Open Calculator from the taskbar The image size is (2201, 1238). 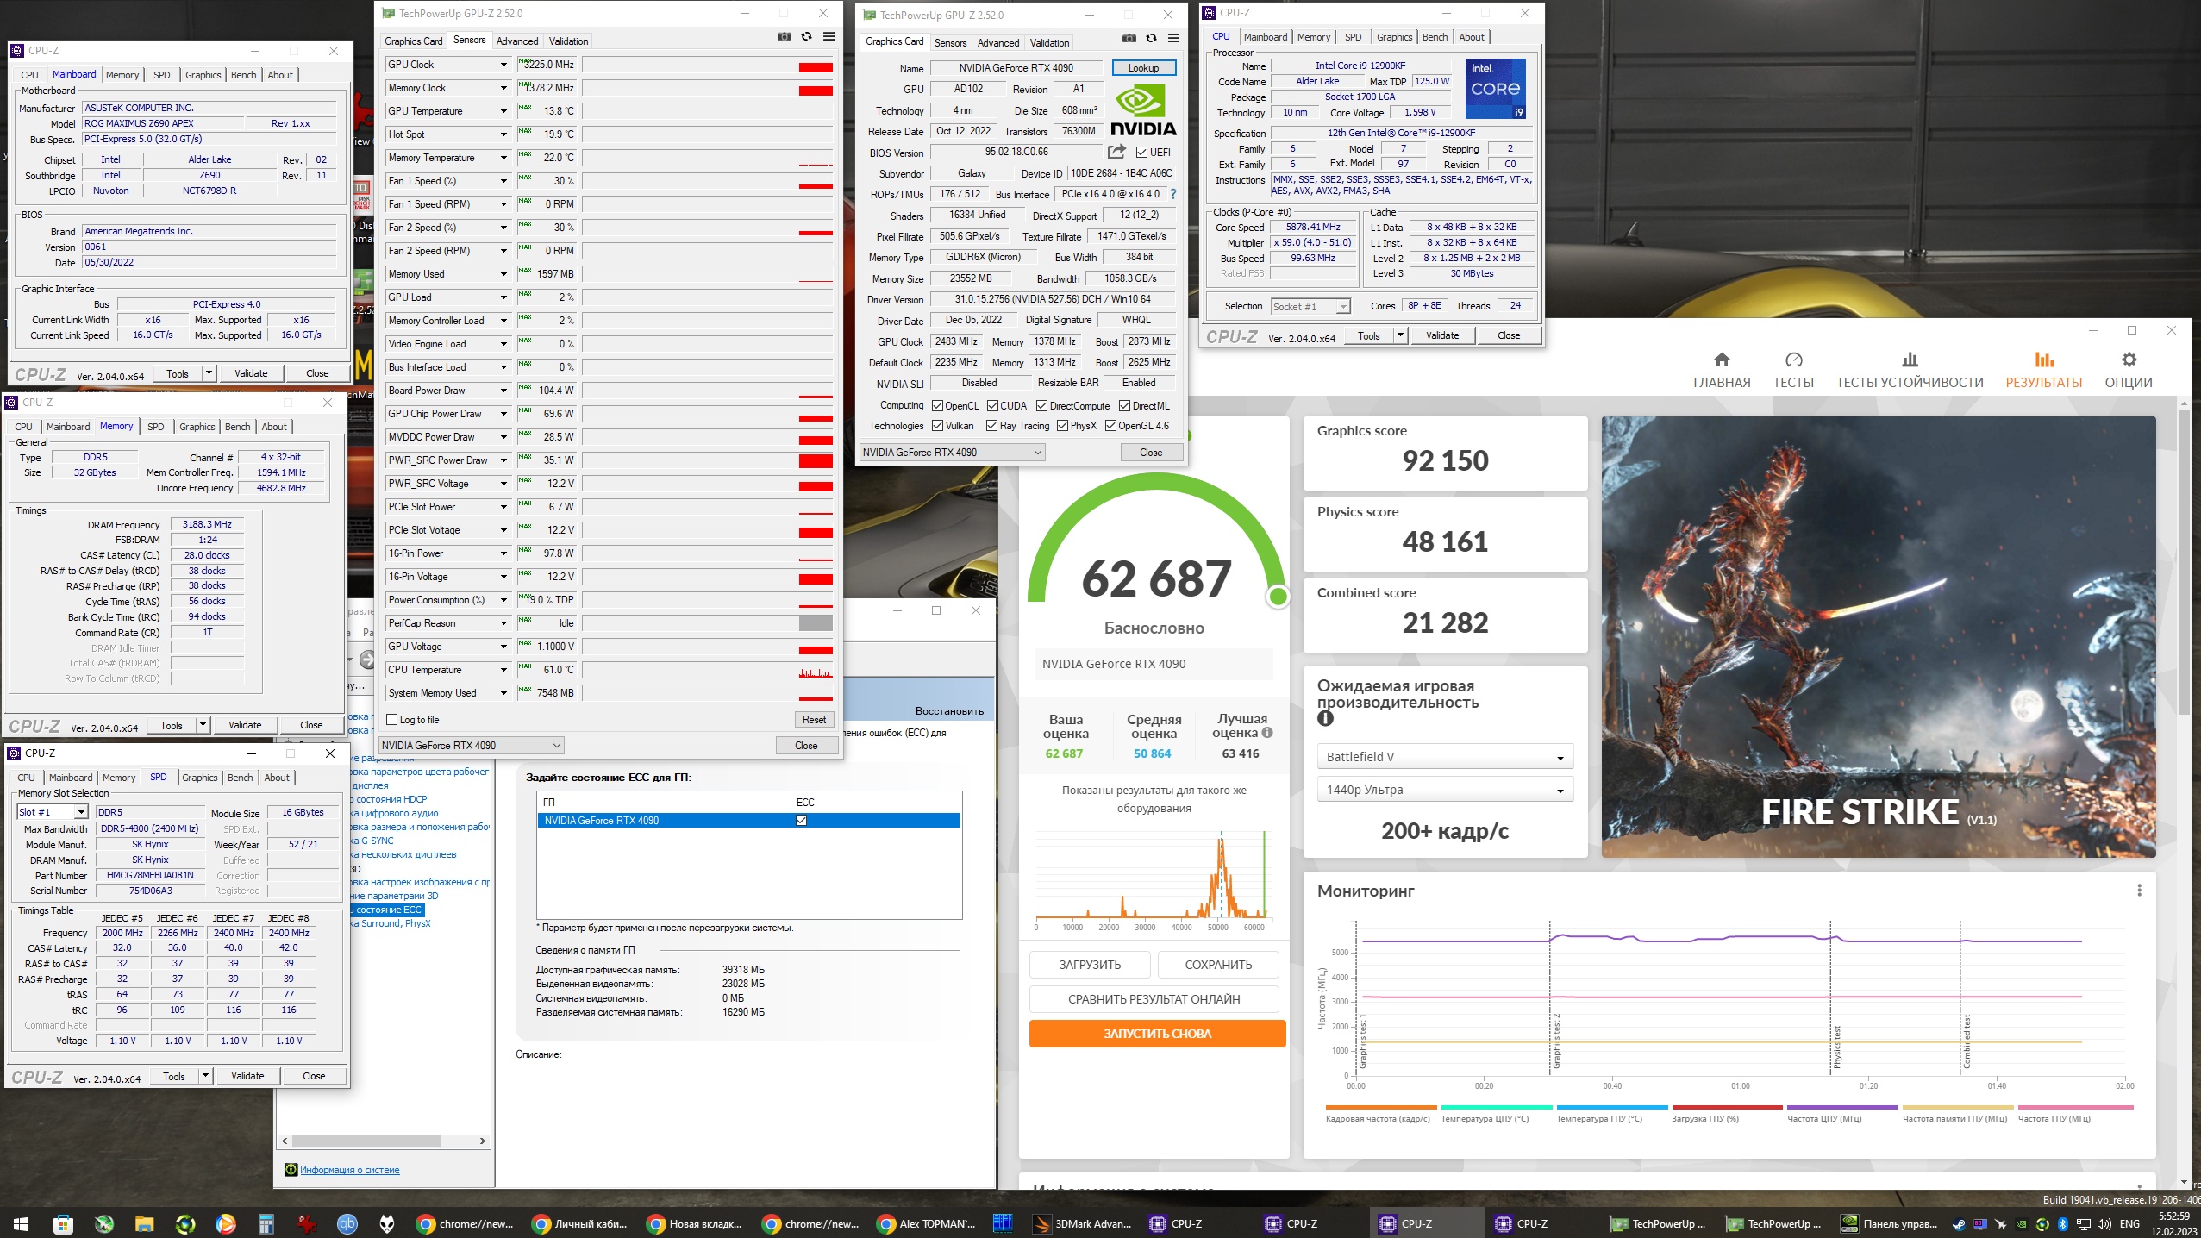click(x=266, y=1223)
